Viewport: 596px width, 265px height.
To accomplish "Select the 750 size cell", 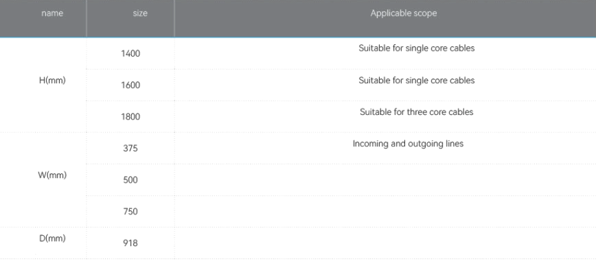I will [x=130, y=211].
